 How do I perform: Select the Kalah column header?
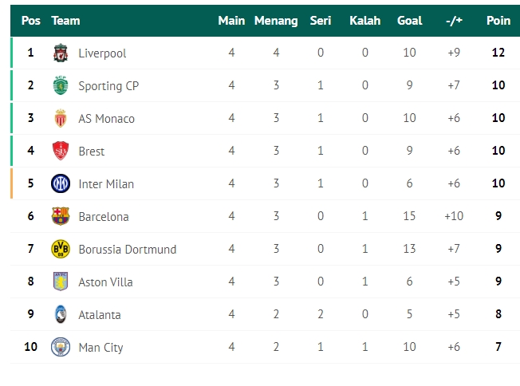tap(364, 21)
